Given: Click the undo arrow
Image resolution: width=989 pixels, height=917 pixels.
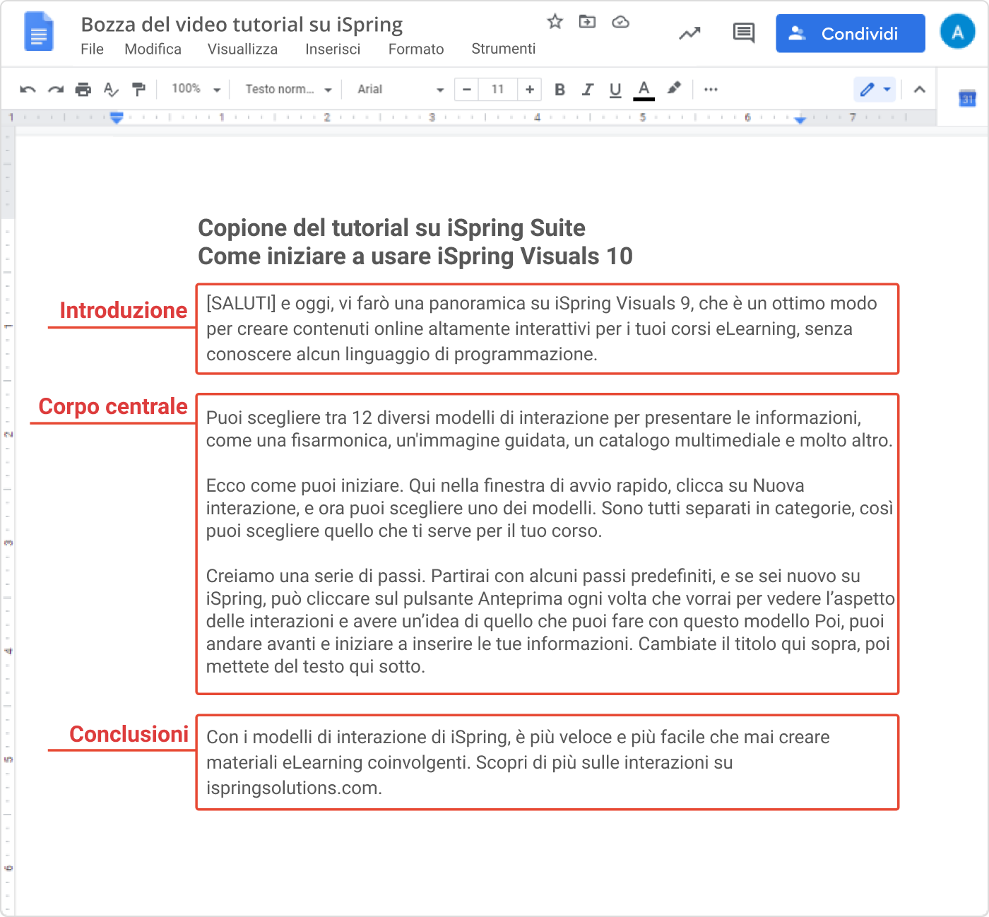Looking at the screenshot, I should 28,90.
